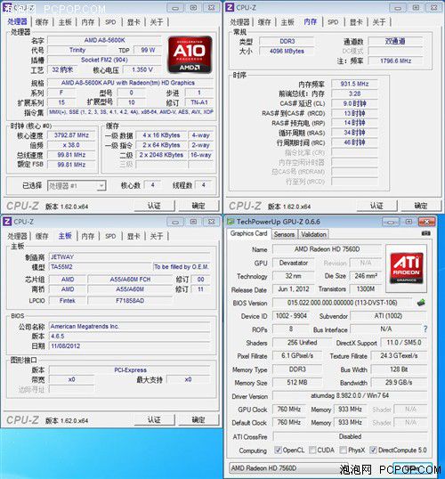The width and height of the screenshot is (445, 479).
Task: Click 认证 button in processor CPU-Z window
Action: (154, 206)
